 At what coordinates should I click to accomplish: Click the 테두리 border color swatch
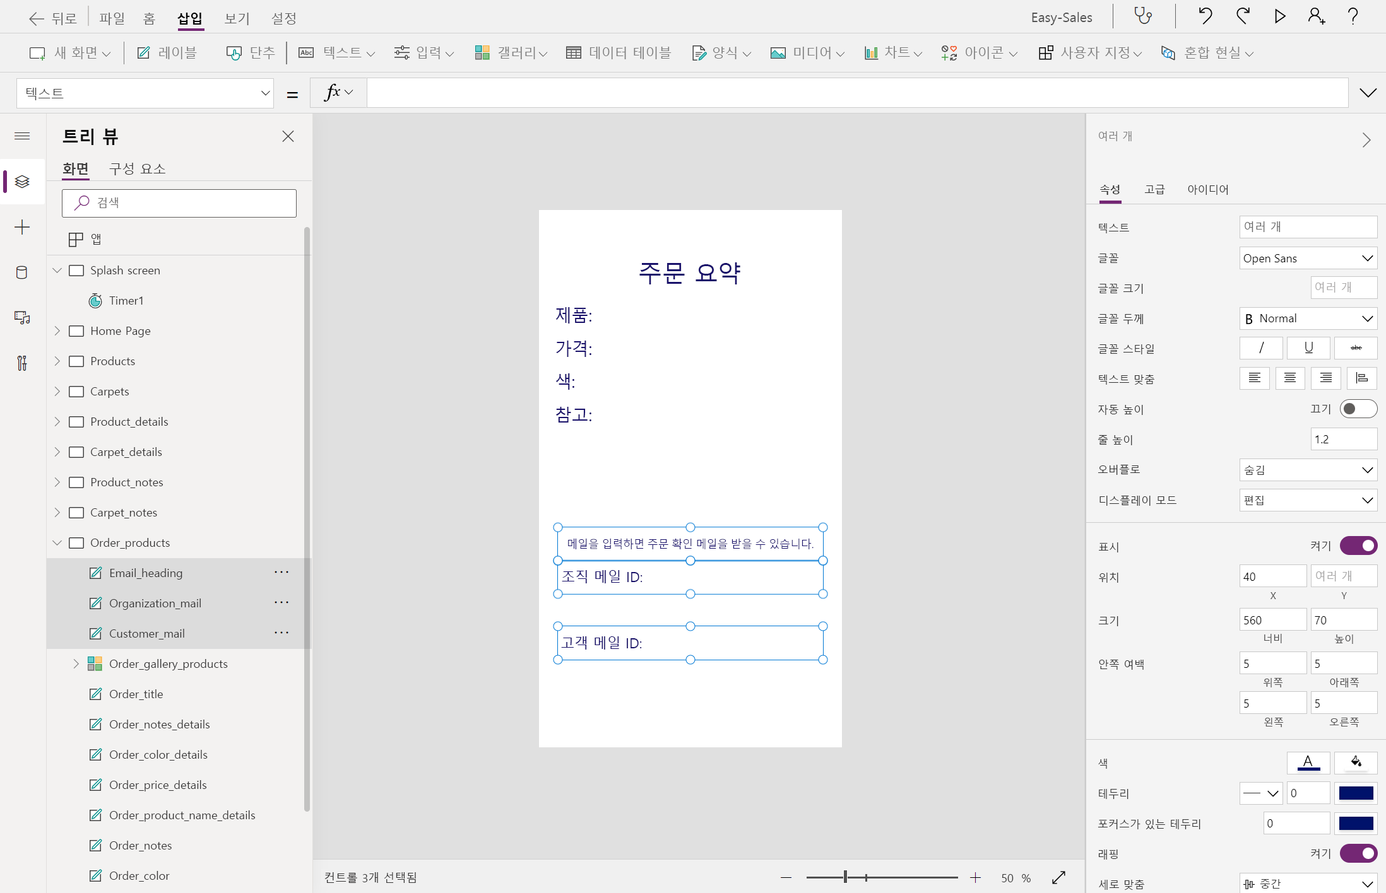coord(1356,793)
